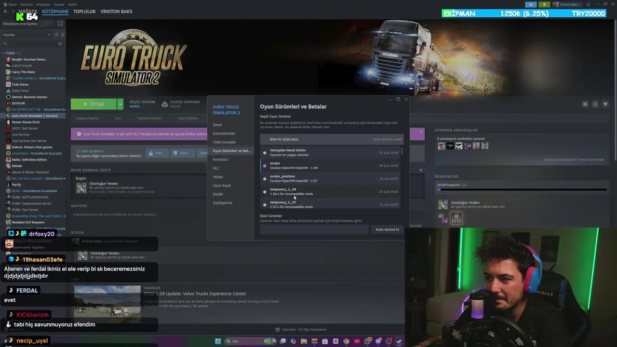Open the library advanced filter icon
Screen dimensions: 617x347
click(x=60, y=44)
